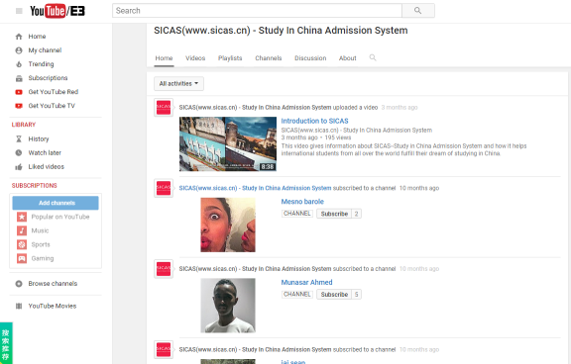Open the Playlists tab

(230, 58)
